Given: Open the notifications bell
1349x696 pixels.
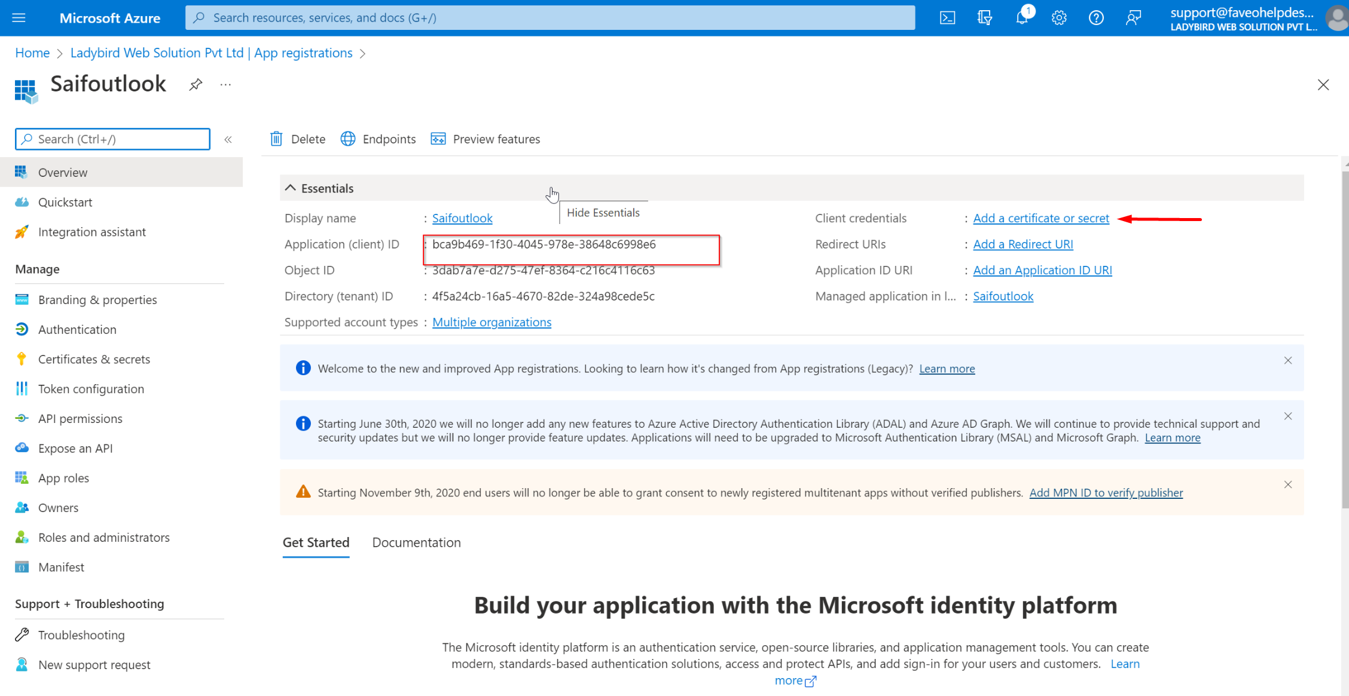Looking at the screenshot, I should click(1021, 17).
